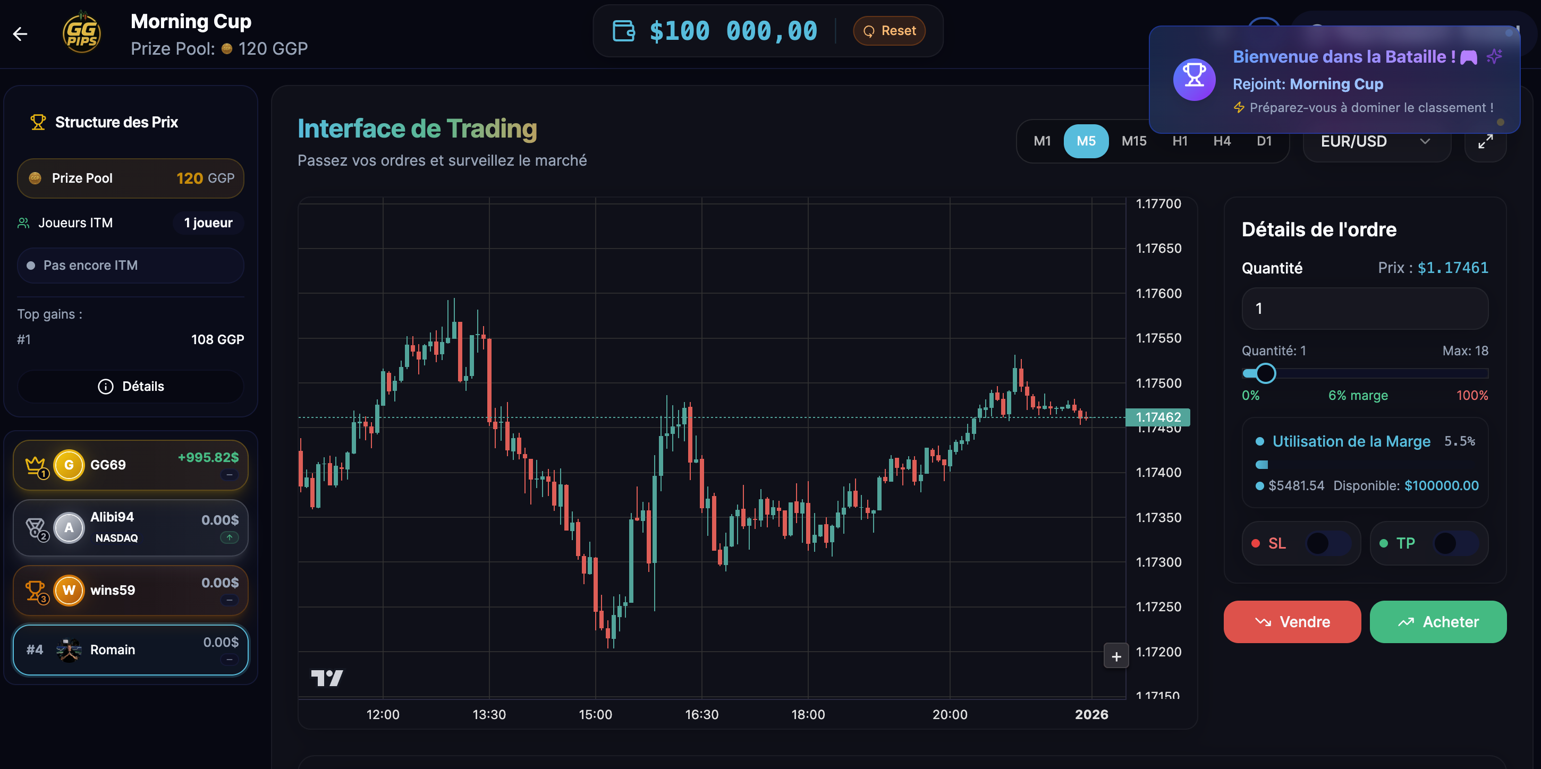
Task: Enable the SL stop loss toggle
Action: (1328, 543)
